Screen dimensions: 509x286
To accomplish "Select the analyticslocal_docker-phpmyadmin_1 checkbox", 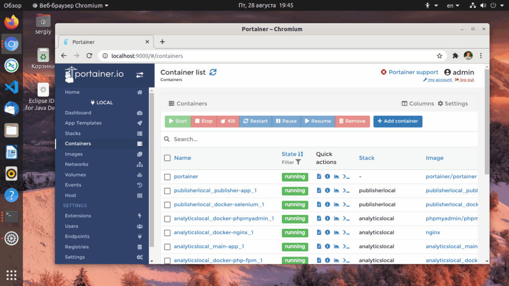I will coord(167,219).
